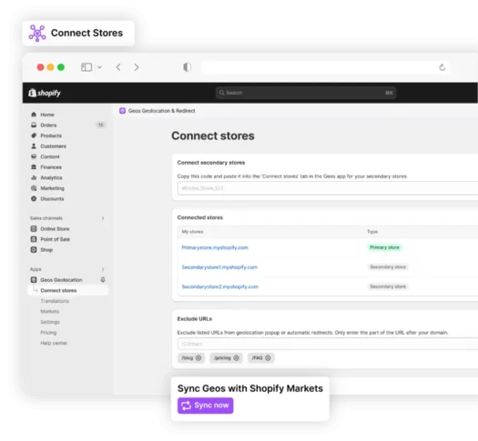Open Secondarystore1.myshopify.com link

(219, 267)
